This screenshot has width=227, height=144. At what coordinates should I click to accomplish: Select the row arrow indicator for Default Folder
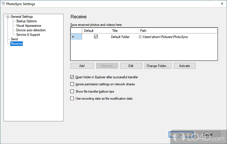(x=73, y=37)
